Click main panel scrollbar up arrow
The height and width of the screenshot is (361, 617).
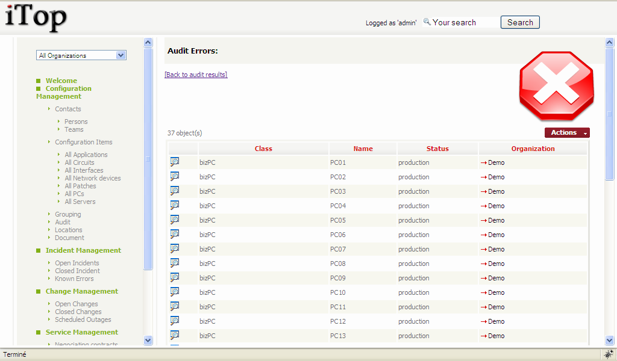tap(609, 43)
